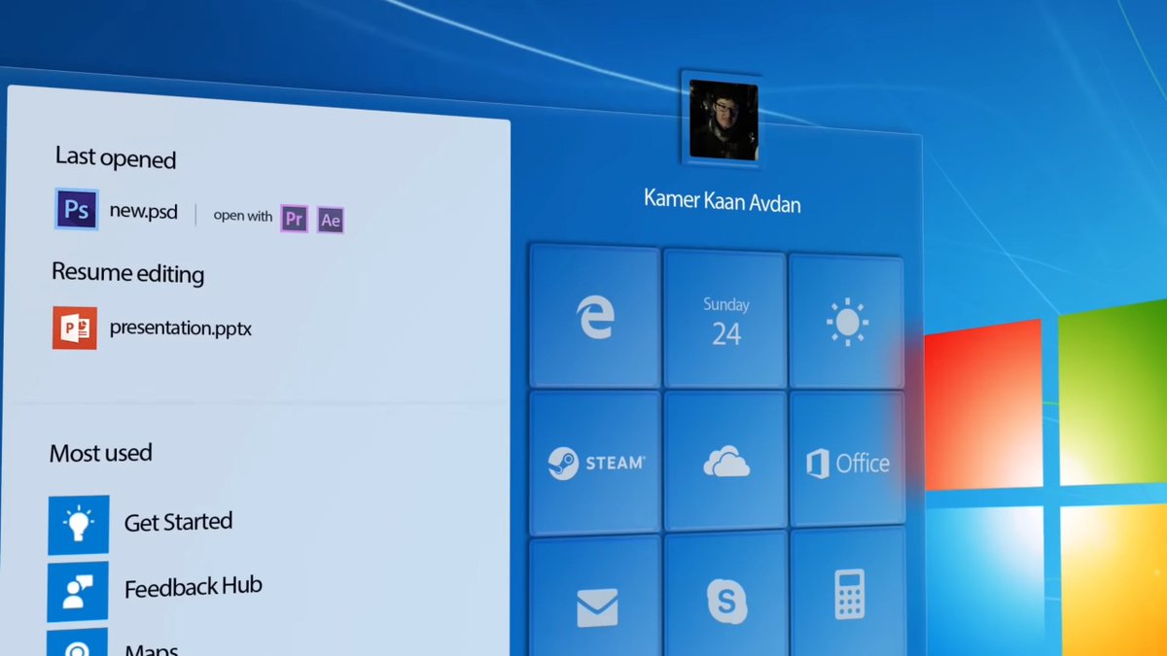Open the Sunday 24 calendar tile
1167x656 pixels.
[725, 321]
